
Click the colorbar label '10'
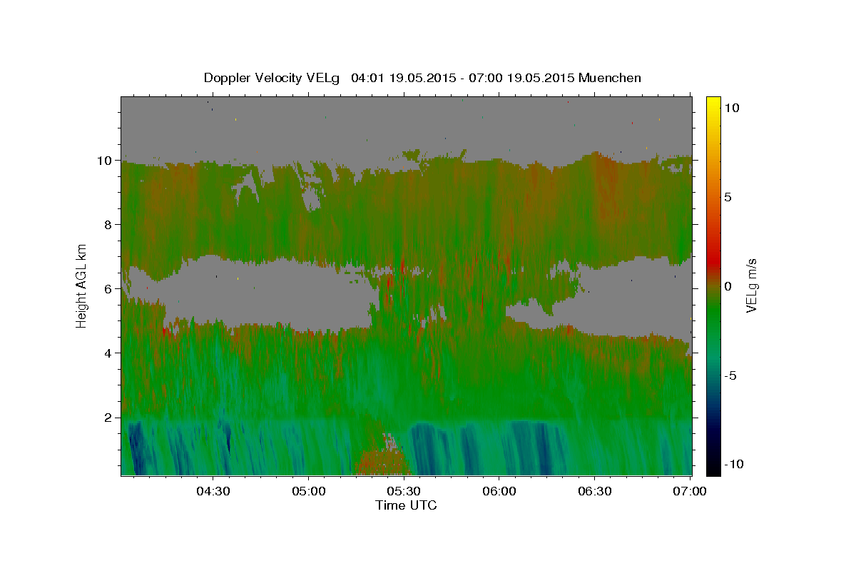(731, 107)
